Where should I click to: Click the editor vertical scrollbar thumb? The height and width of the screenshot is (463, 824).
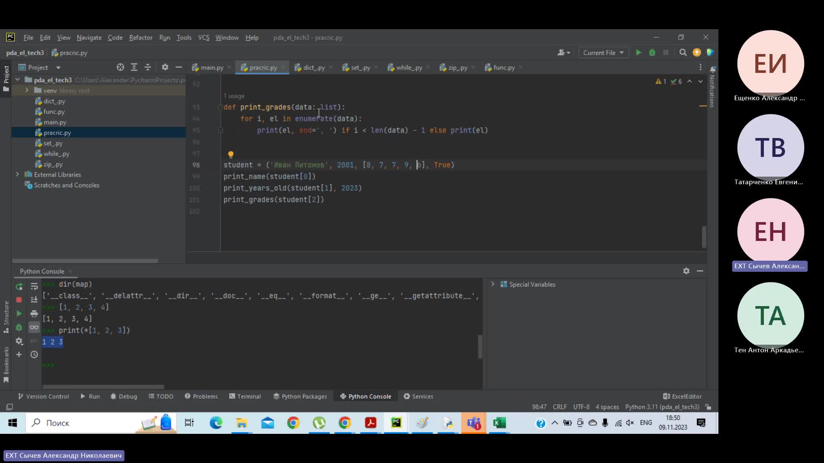704,237
